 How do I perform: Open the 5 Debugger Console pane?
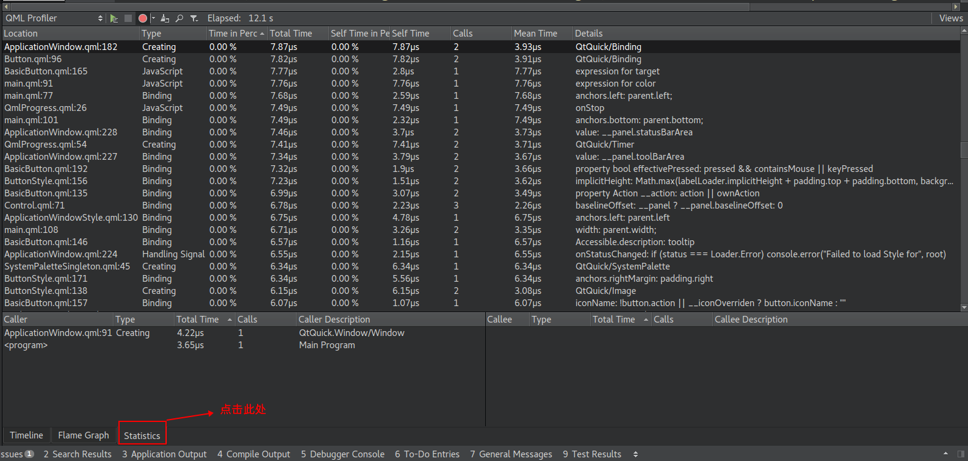342,454
